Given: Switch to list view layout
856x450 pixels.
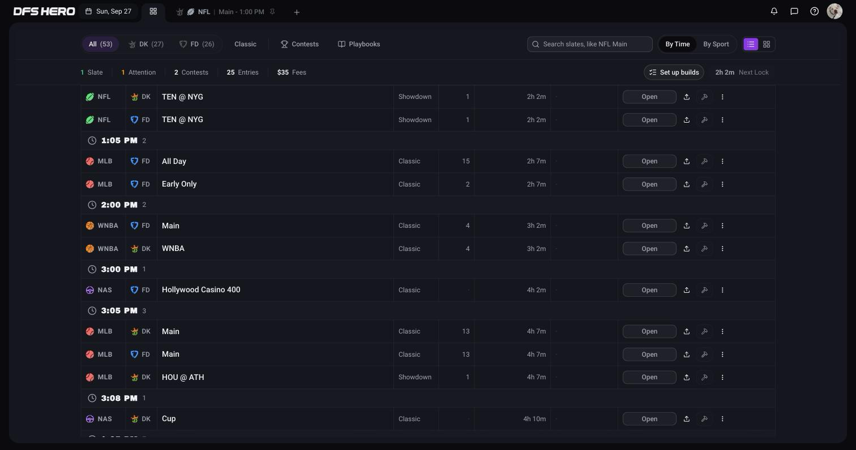Looking at the screenshot, I should 751,44.
